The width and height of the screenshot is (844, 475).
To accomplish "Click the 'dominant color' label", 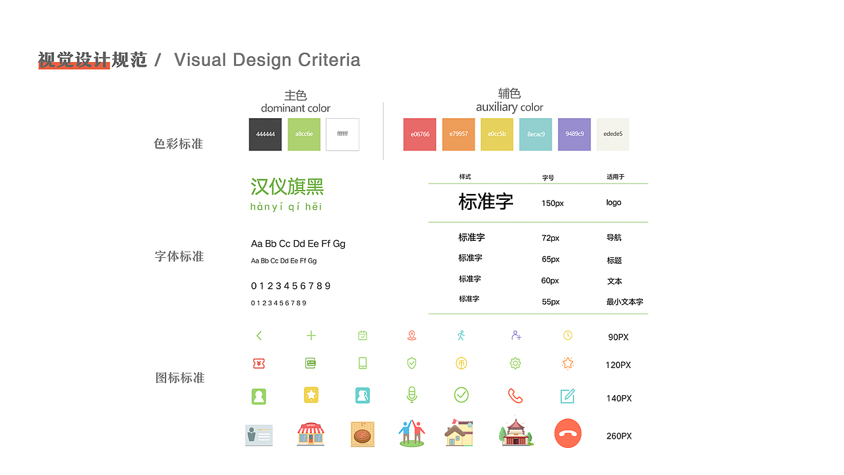I will coord(295,108).
